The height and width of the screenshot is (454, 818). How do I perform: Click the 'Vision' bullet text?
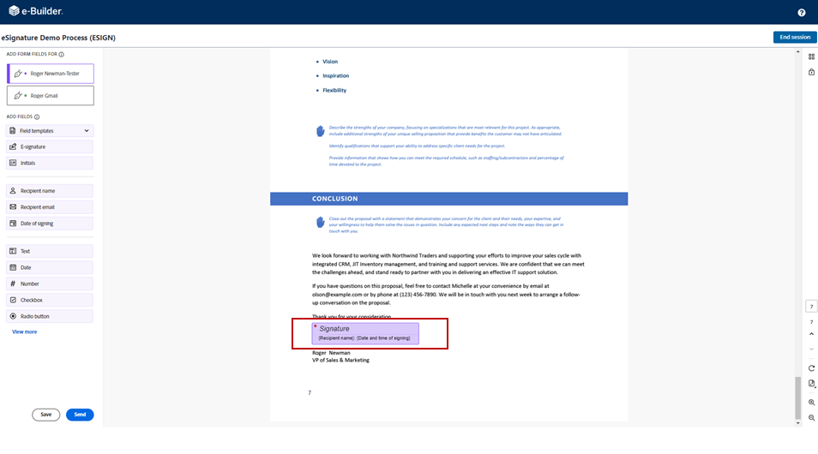[330, 62]
